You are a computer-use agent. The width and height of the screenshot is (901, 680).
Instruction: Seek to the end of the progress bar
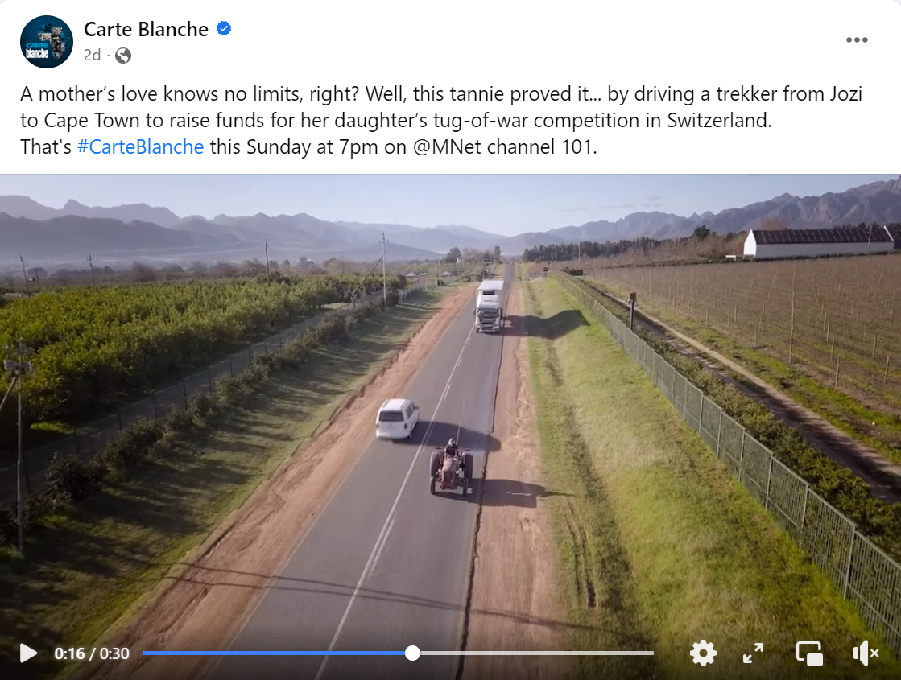652,653
